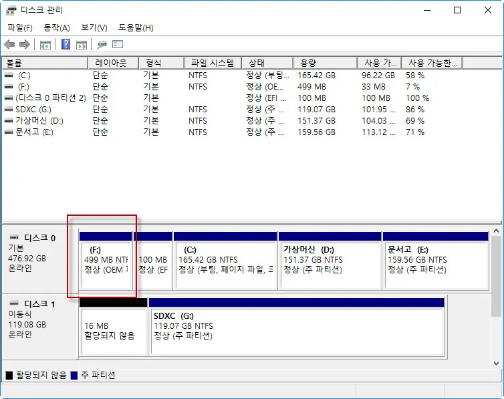Click scroll up arrow in disk pane
This screenshot has width=504, height=399.
[496, 231]
